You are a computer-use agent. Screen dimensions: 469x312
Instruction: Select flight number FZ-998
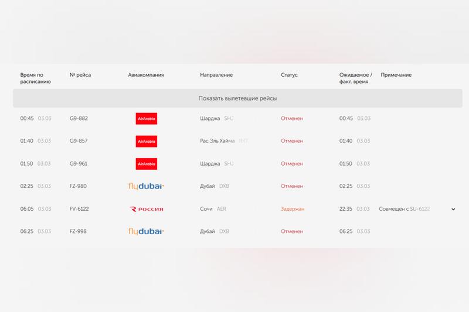[79, 231]
